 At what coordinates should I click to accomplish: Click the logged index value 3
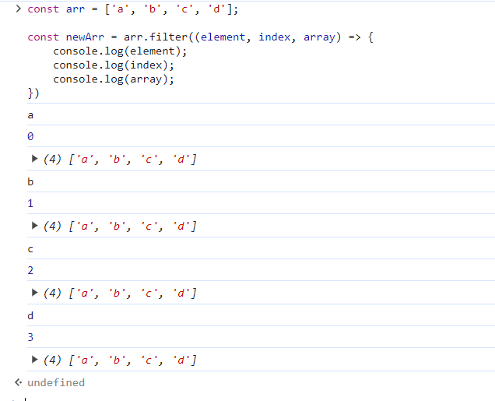click(30, 337)
